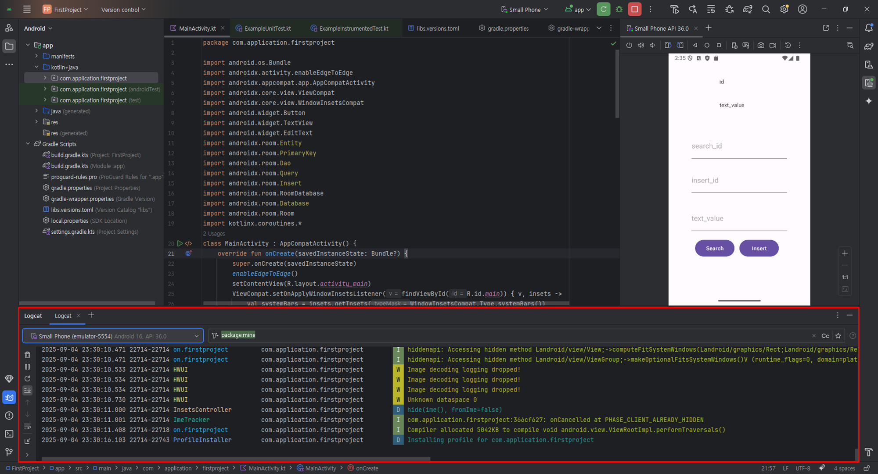Expand the manifests folder in project tree

pos(36,56)
